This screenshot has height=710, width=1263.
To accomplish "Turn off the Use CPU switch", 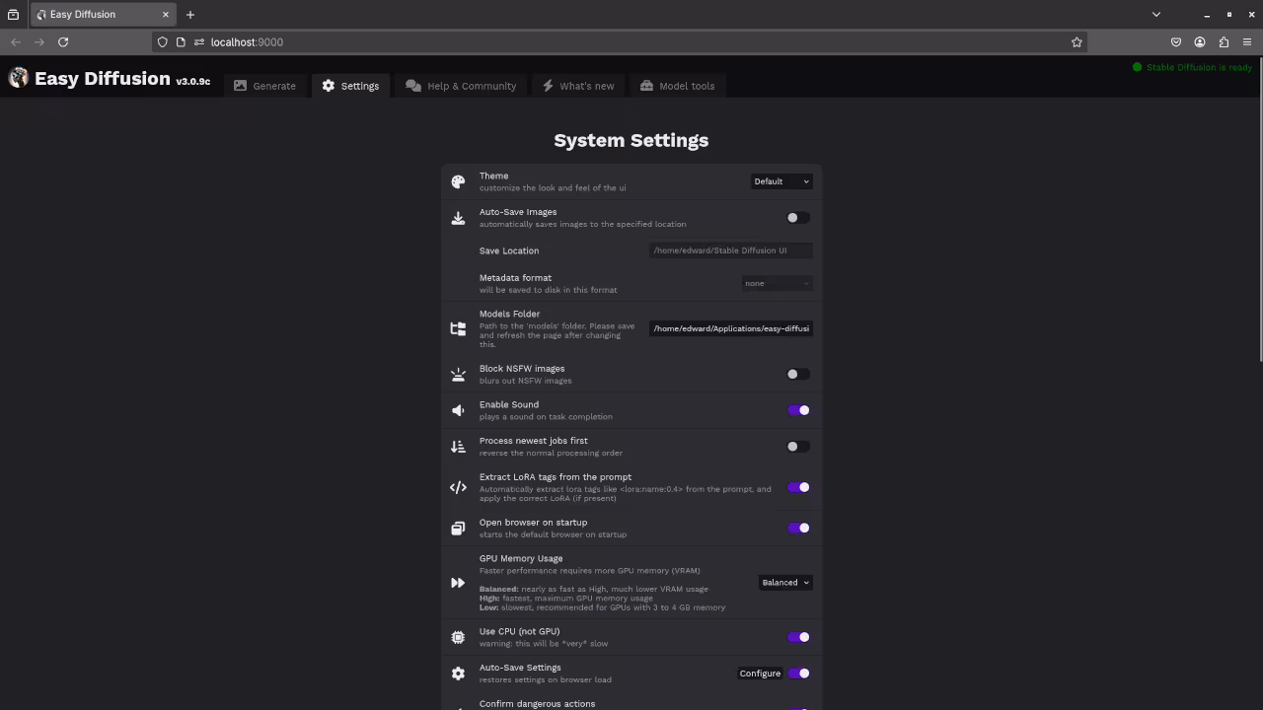I will [x=798, y=637].
